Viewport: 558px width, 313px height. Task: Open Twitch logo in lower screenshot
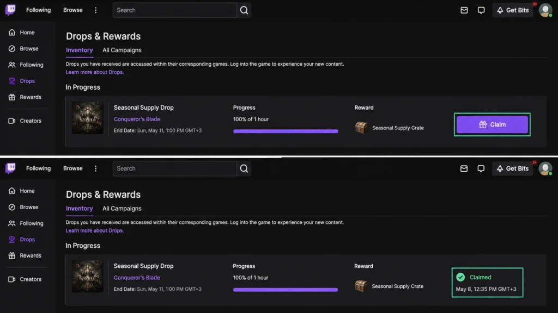pyautogui.click(x=10, y=168)
